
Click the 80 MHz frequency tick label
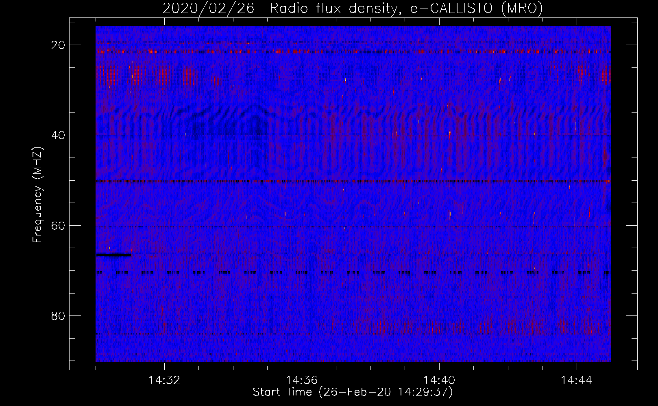(58, 316)
